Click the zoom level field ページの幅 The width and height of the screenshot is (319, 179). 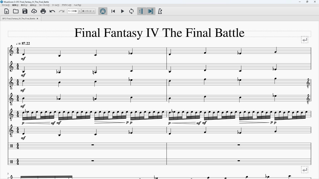click(73, 11)
